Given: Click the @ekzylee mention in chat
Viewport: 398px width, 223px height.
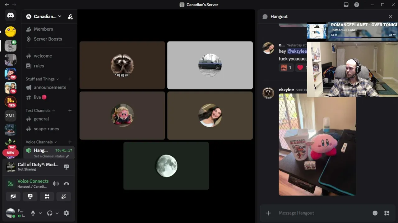Looking at the screenshot, I should 297,51.
